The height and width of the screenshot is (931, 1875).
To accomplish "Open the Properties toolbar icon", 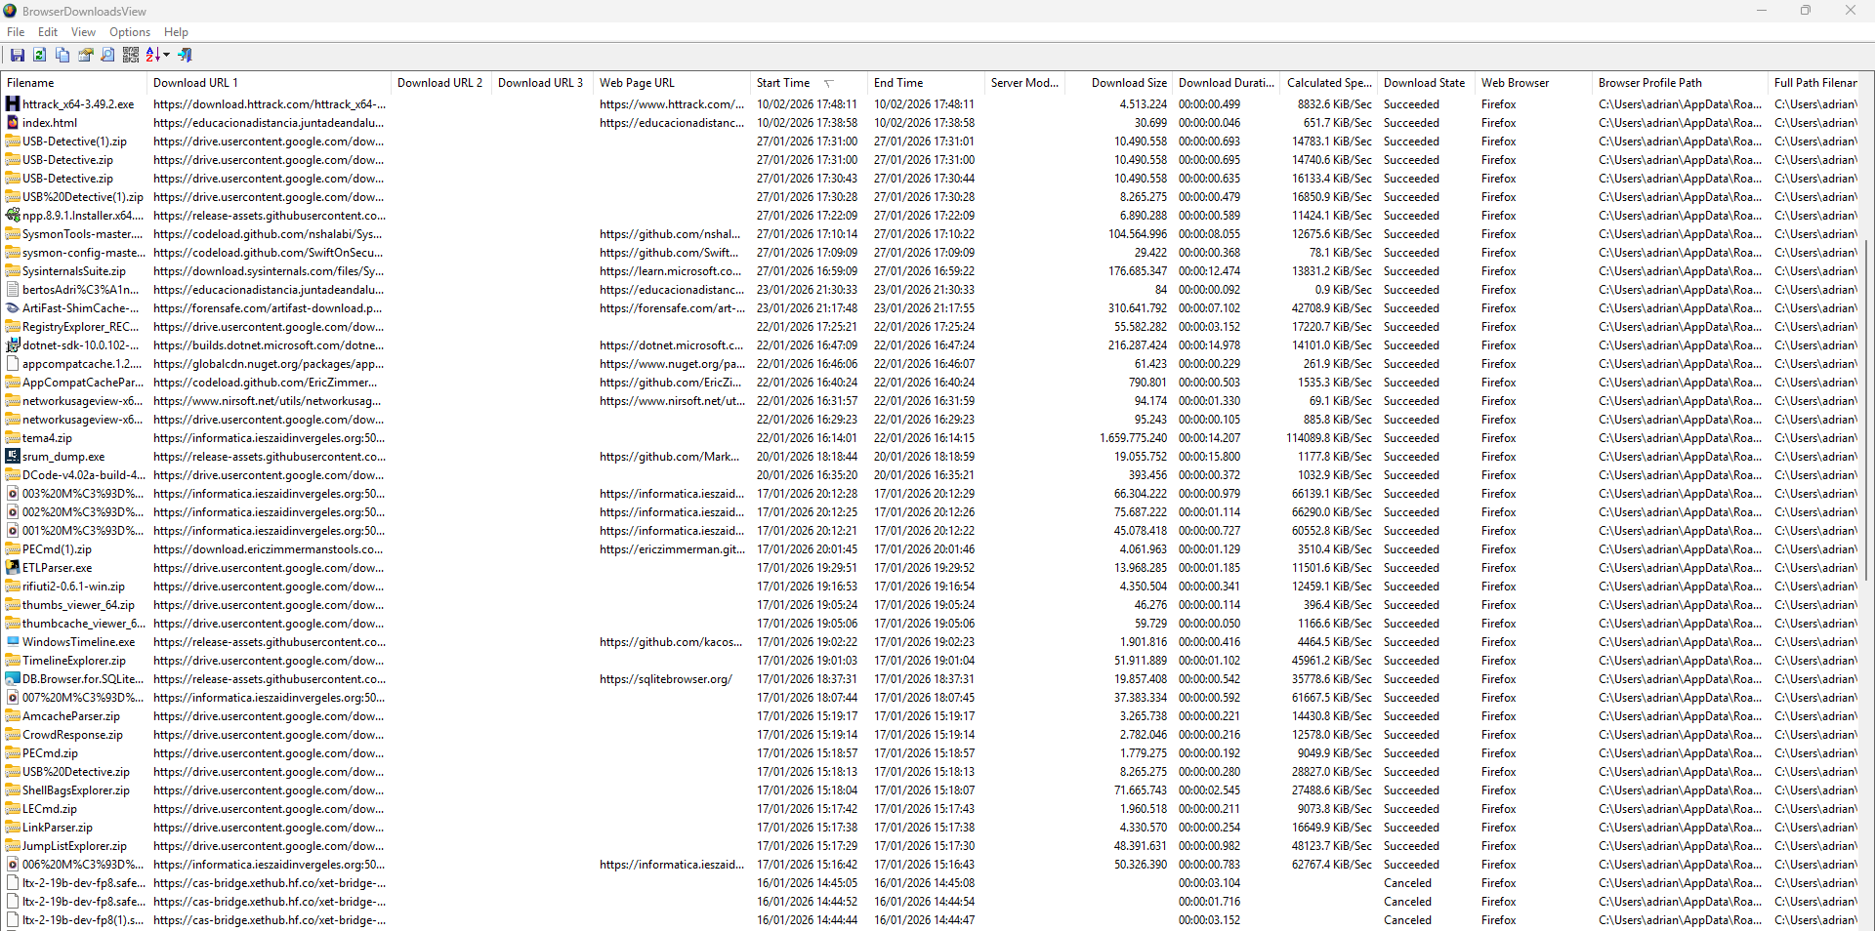I will tap(86, 56).
